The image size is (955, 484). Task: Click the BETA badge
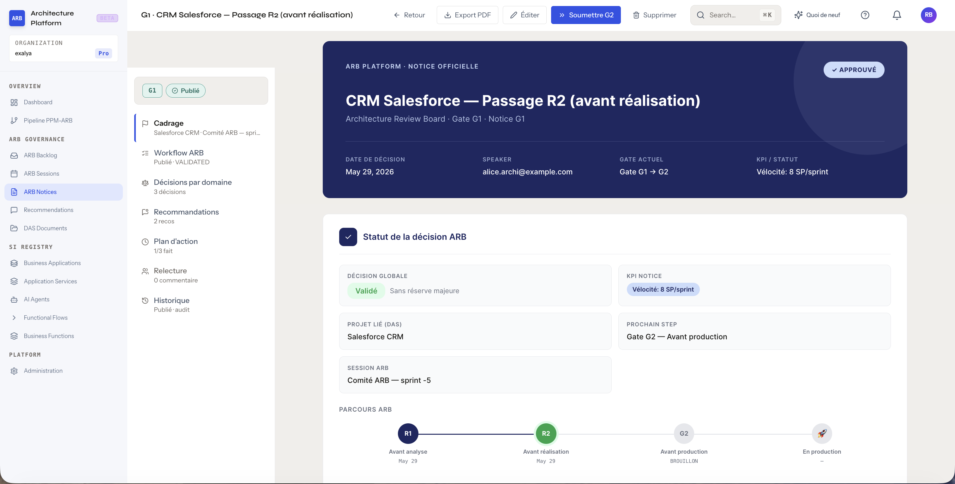tap(107, 18)
